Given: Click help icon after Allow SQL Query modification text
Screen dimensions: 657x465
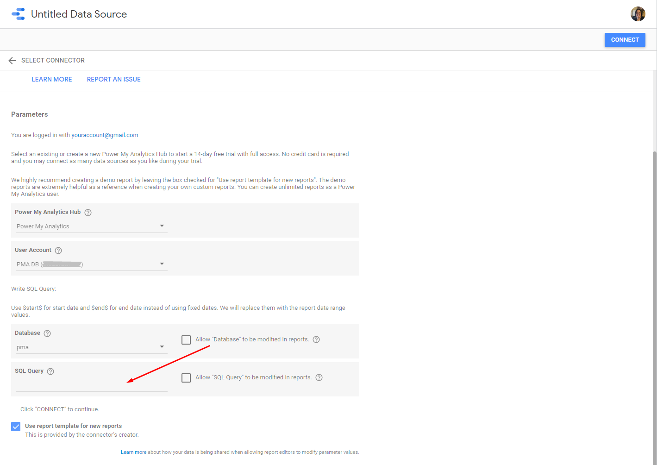Looking at the screenshot, I should (319, 377).
